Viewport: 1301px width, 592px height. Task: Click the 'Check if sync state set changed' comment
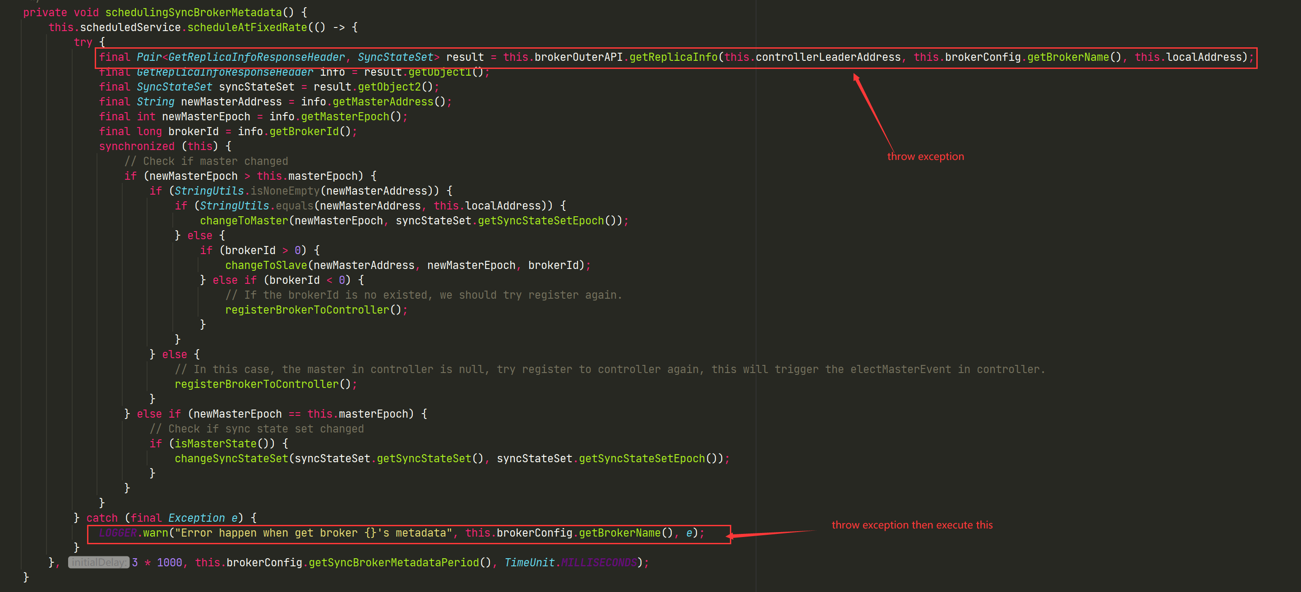[257, 428]
